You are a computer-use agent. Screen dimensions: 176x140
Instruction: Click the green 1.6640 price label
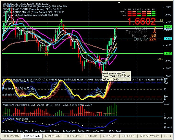(168, 26)
